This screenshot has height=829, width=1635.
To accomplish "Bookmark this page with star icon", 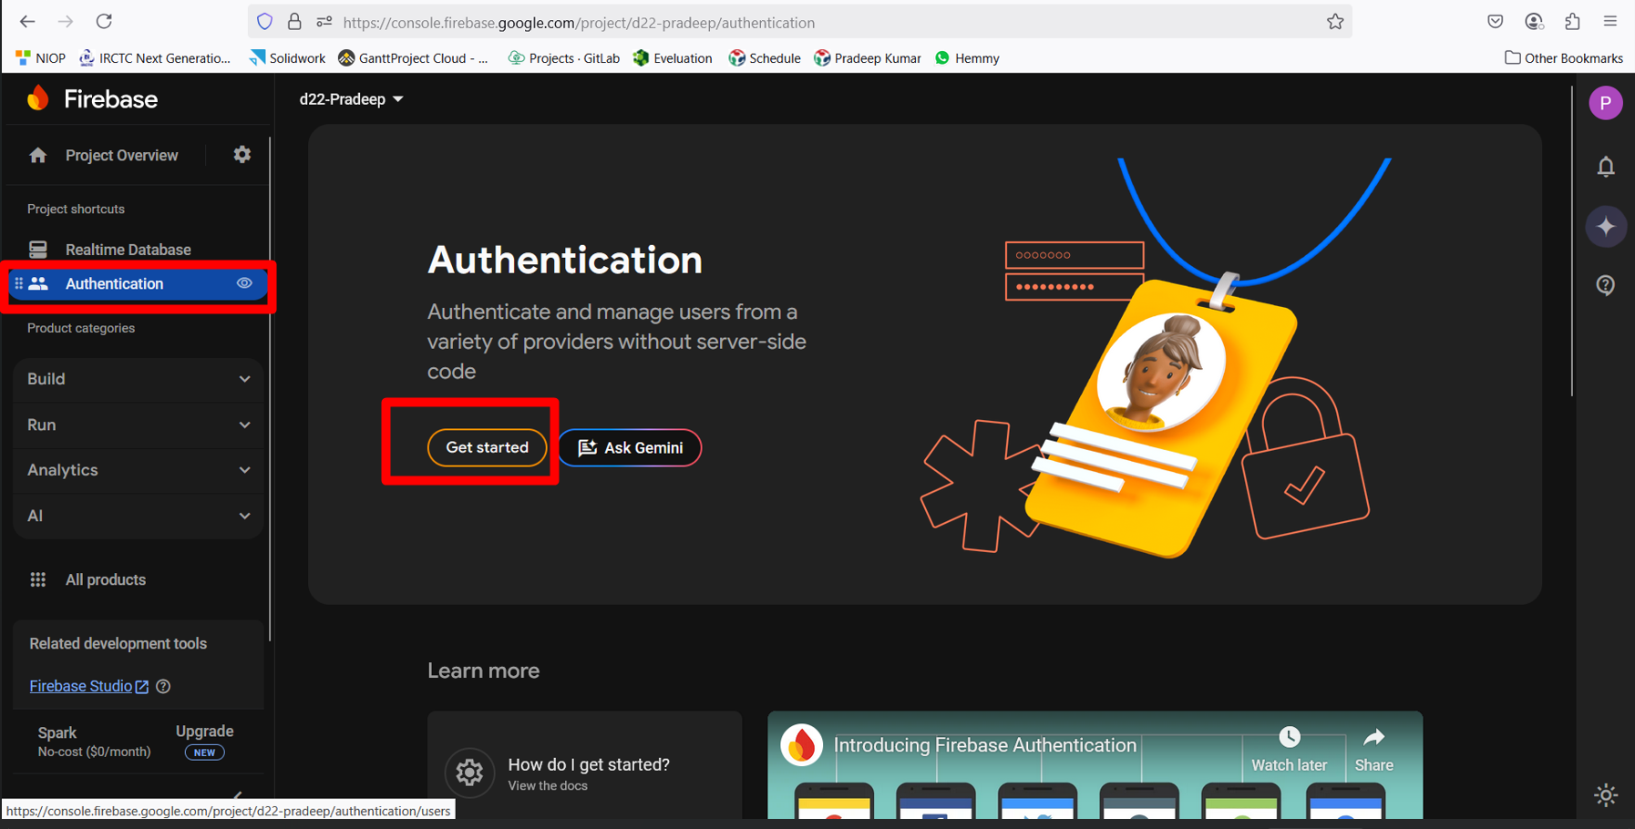I will pos(1335,22).
